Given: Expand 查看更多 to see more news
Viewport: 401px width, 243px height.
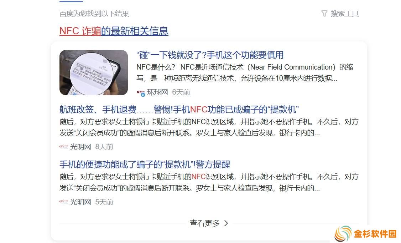Looking at the screenshot, I should (x=209, y=223).
